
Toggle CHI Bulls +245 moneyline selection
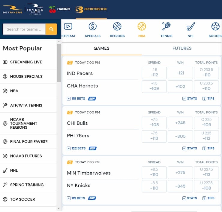point(180,123)
